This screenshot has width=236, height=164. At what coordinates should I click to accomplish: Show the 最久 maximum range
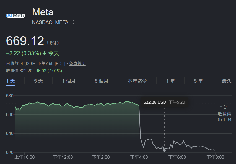click(227, 81)
